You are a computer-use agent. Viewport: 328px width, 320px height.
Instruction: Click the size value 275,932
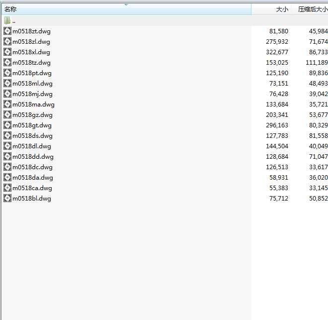[277, 42]
